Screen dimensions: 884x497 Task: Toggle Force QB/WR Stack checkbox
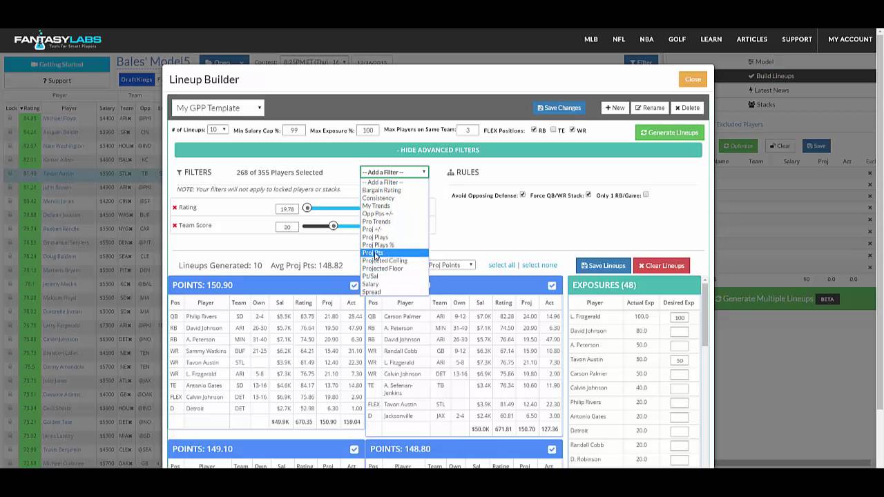588,195
